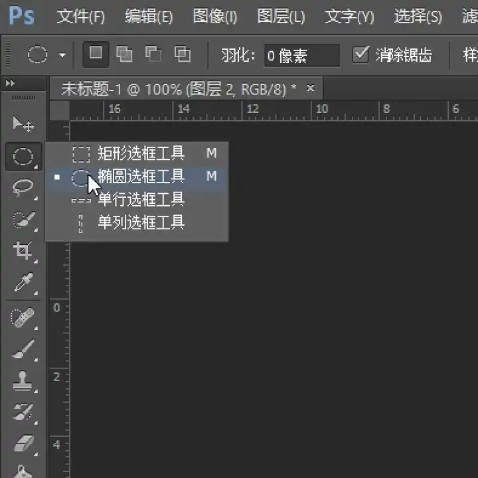Screen dimensions: 478x478
Task: Select the Eyedropper tool
Action: 23,283
